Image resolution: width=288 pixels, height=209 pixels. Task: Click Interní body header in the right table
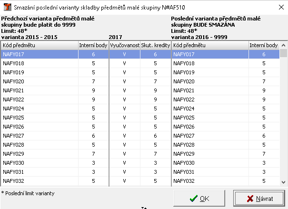pyautogui.click(x=264, y=45)
